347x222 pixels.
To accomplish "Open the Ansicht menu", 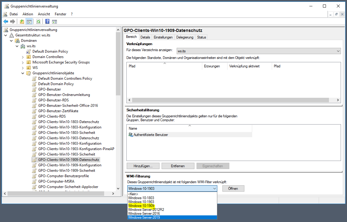I will coord(44,14).
